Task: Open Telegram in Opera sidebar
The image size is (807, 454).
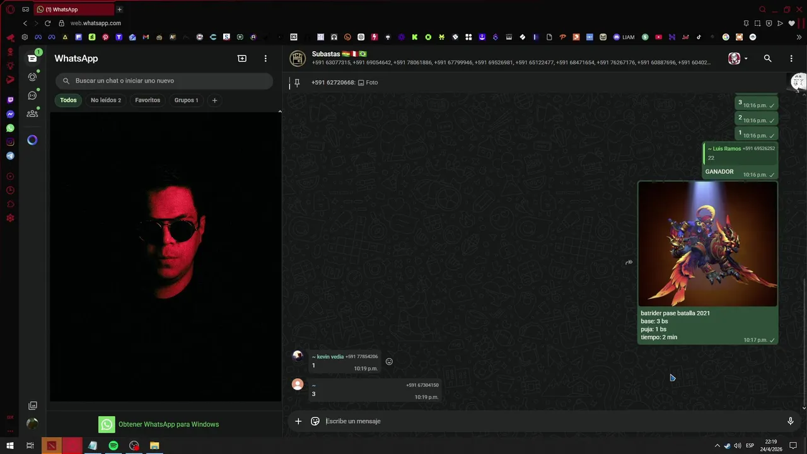Action: (x=10, y=156)
